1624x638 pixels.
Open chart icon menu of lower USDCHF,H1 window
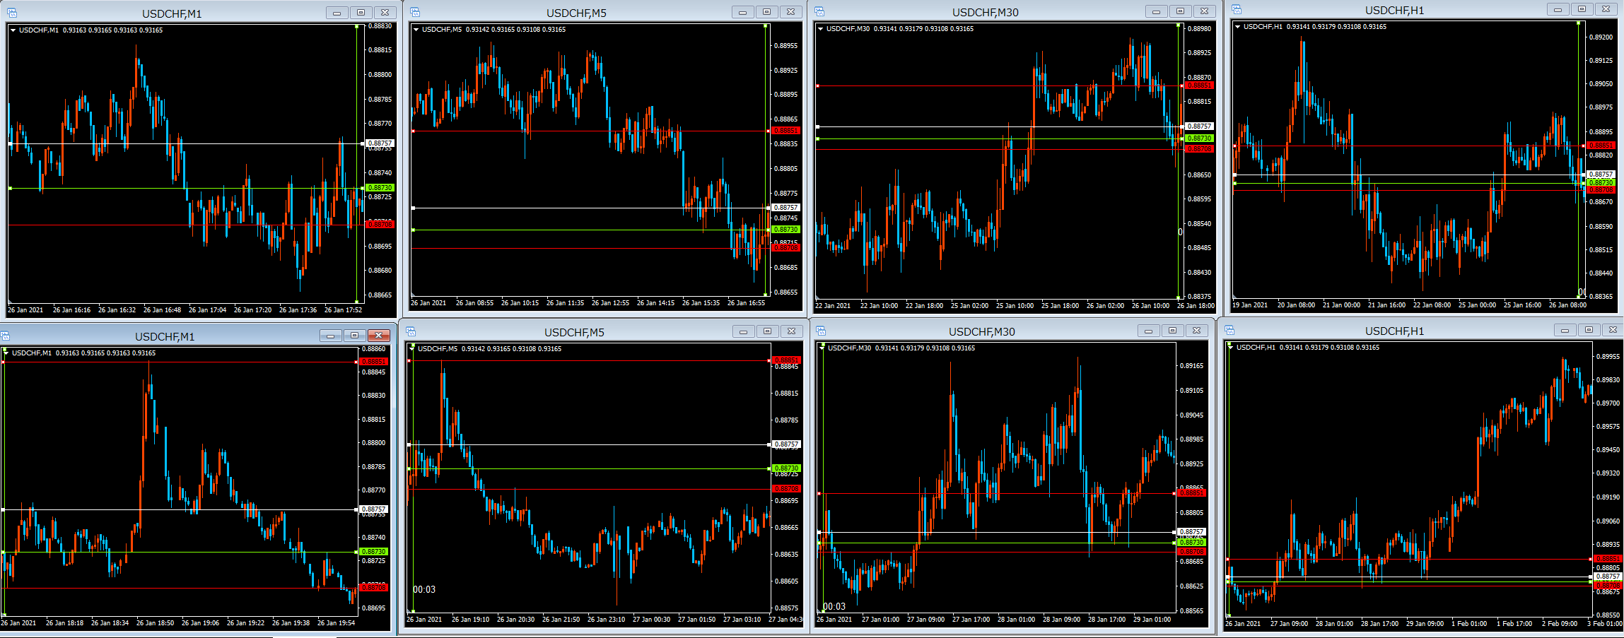pos(1229,330)
